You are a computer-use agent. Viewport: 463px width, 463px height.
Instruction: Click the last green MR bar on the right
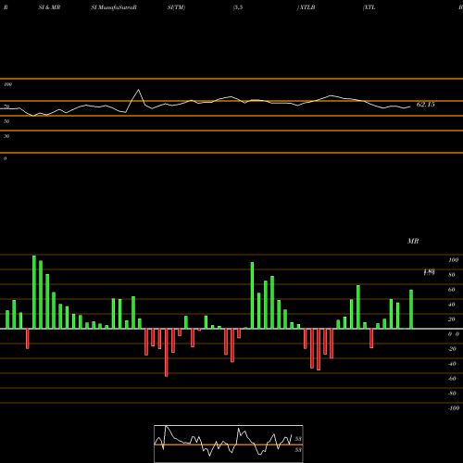point(411,309)
